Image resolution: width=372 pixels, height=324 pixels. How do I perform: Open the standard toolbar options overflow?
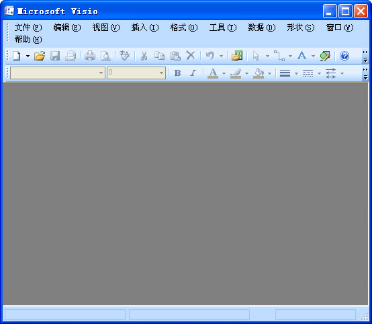tap(365, 56)
